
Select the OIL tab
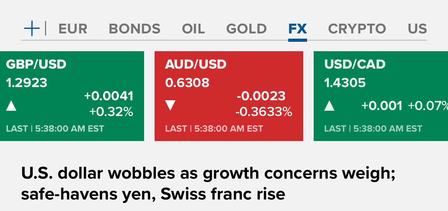(x=193, y=29)
